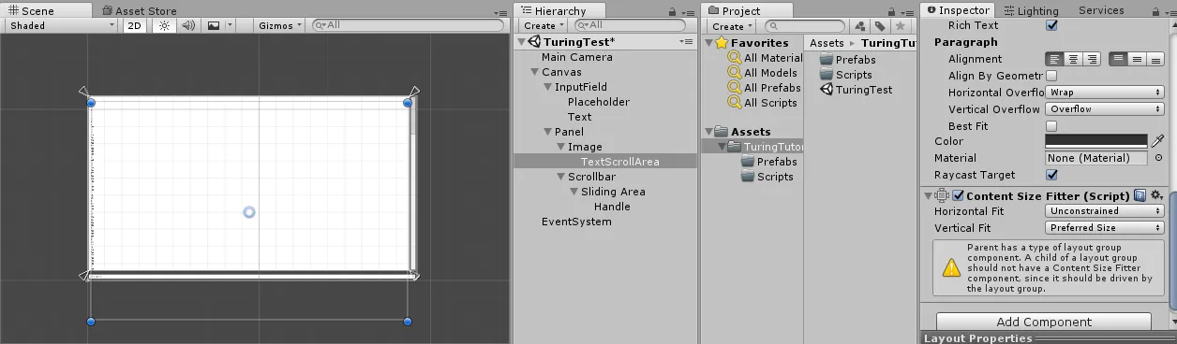This screenshot has width=1177, height=344.
Task: Set vertical alignment to bottom
Action: tap(1155, 59)
